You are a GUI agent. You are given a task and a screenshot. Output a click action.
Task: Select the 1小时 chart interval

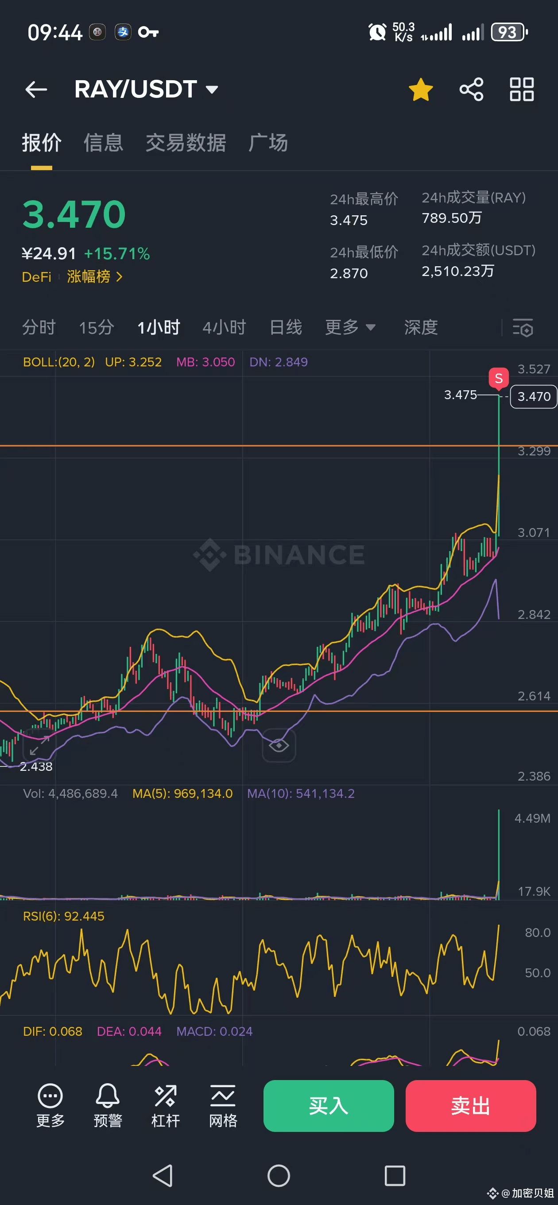click(x=159, y=327)
